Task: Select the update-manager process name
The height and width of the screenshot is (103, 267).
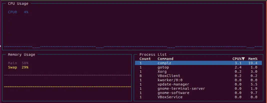Action: pos(173,84)
